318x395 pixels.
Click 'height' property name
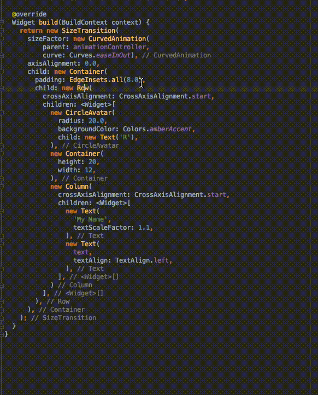point(69,162)
